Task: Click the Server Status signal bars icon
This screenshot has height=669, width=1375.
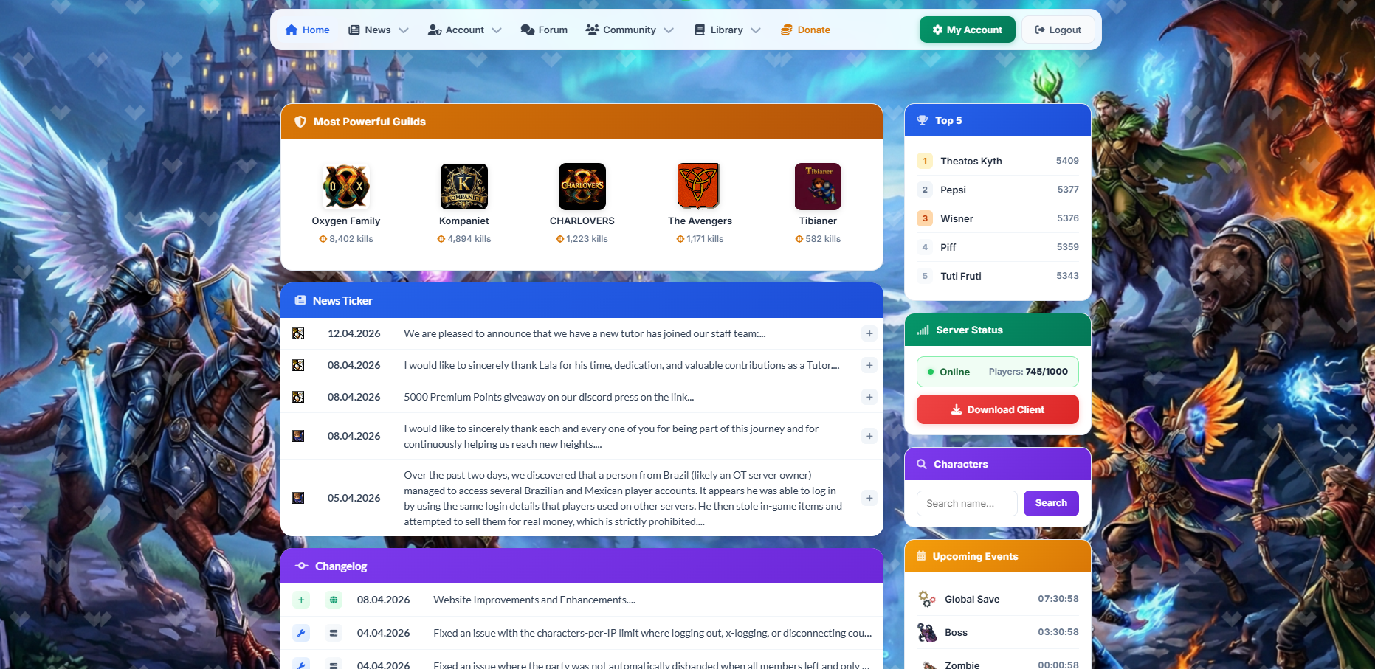Action: click(x=923, y=330)
